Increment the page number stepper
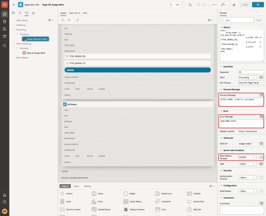Screen dimensions: 266x216 pos(182,4)
